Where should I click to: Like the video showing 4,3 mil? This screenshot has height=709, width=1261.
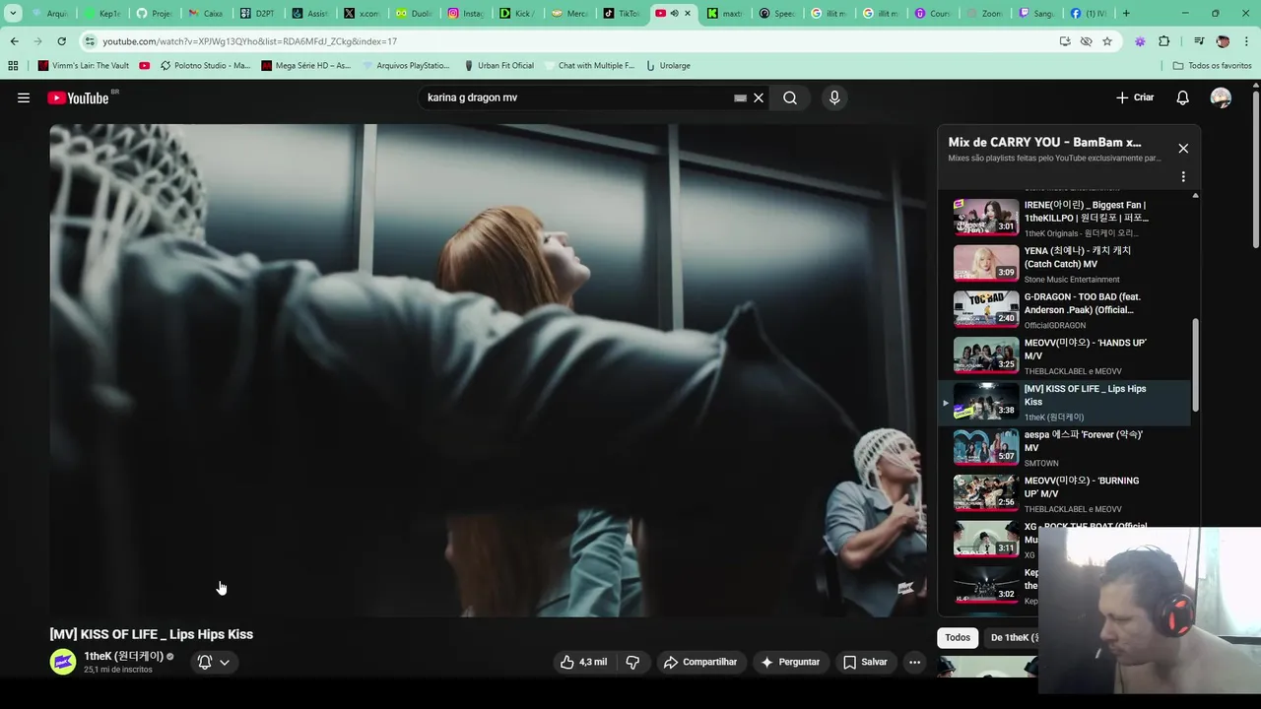tap(583, 662)
